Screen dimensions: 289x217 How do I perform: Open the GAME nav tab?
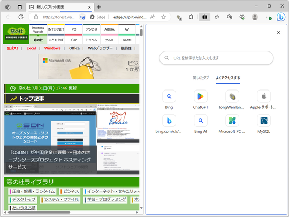pyautogui.click(x=127, y=40)
